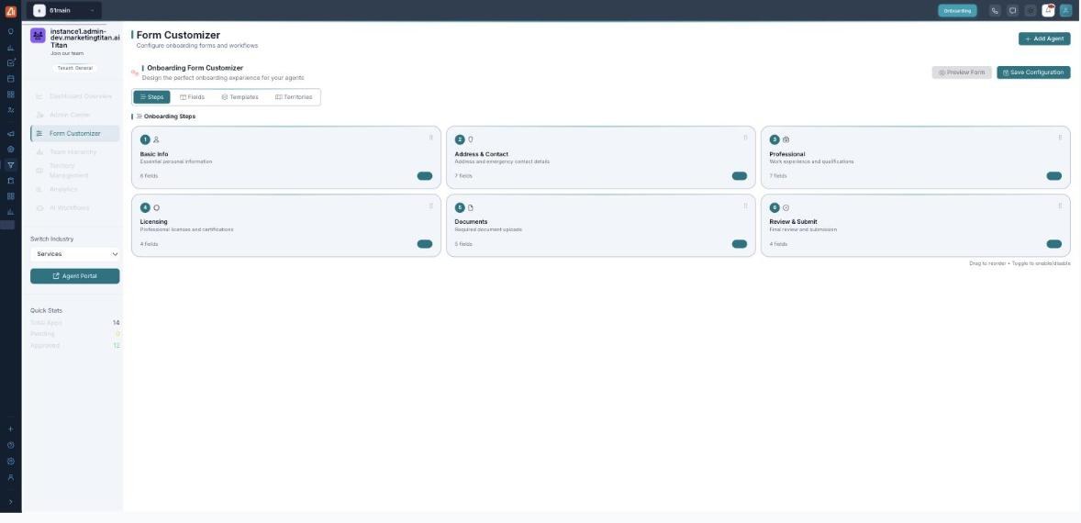Switch to the Steps tab
This screenshot has width=1081, height=523.
pyautogui.click(x=151, y=97)
